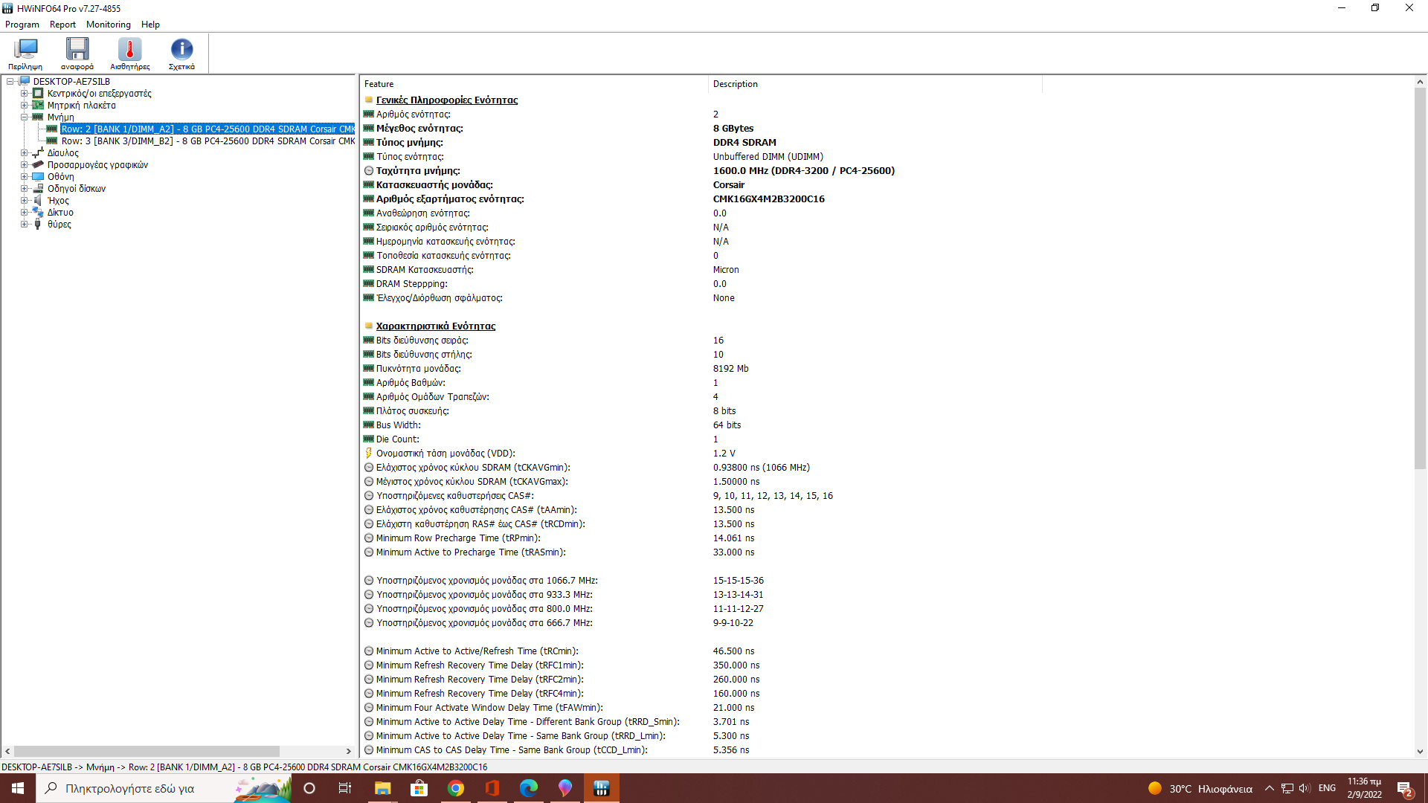This screenshot has width=1428, height=803.
Task: Expand the Δίκτυο tree node
Action: point(24,213)
